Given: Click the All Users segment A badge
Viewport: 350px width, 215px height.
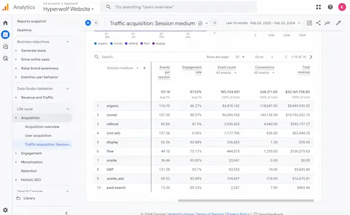Looking at the screenshot, I should pyautogui.click(x=88, y=23).
